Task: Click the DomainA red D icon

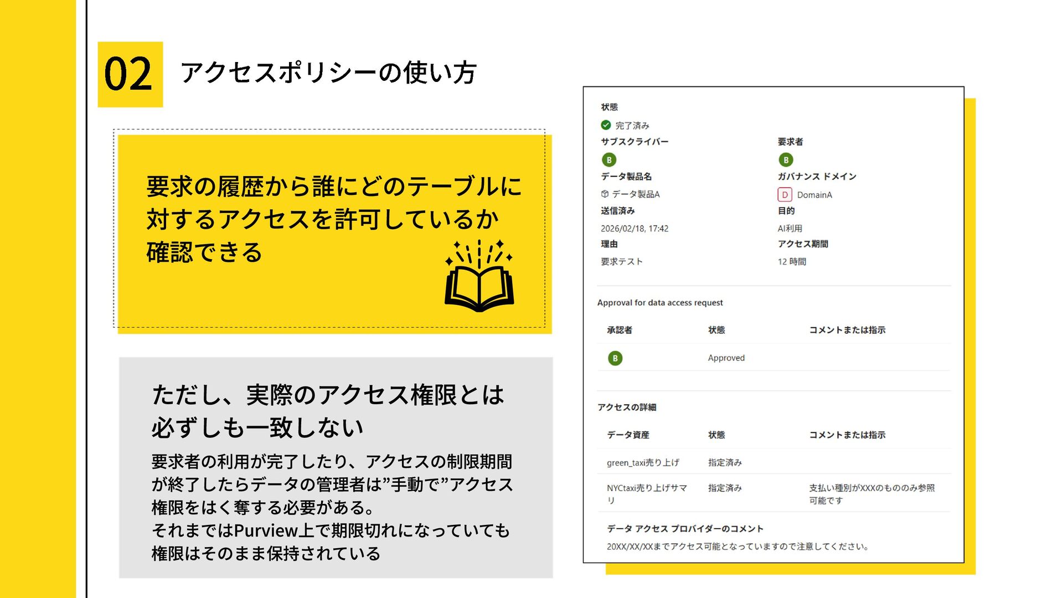Action: pyautogui.click(x=785, y=195)
